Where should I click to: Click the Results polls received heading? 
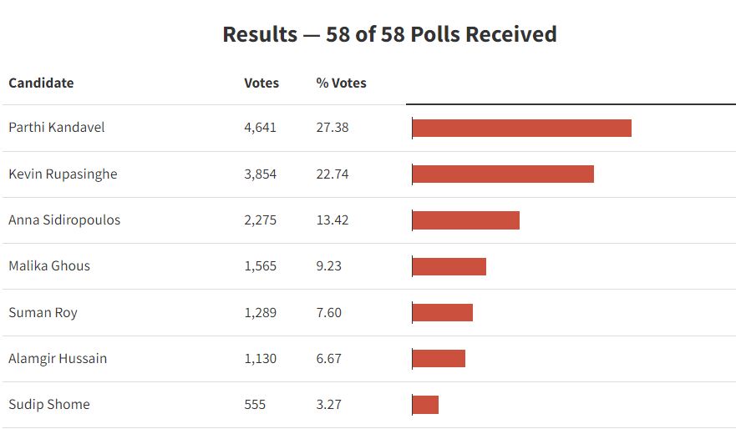389,35
